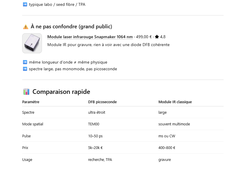Open the Module laser infrarouge Snapmaker link
This screenshot has height=172, width=237.
(x=90, y=37)
